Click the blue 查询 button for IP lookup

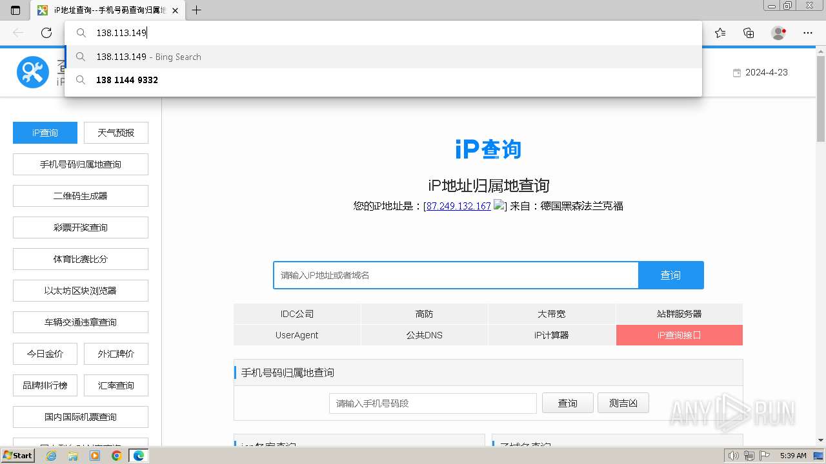(670, 275)
